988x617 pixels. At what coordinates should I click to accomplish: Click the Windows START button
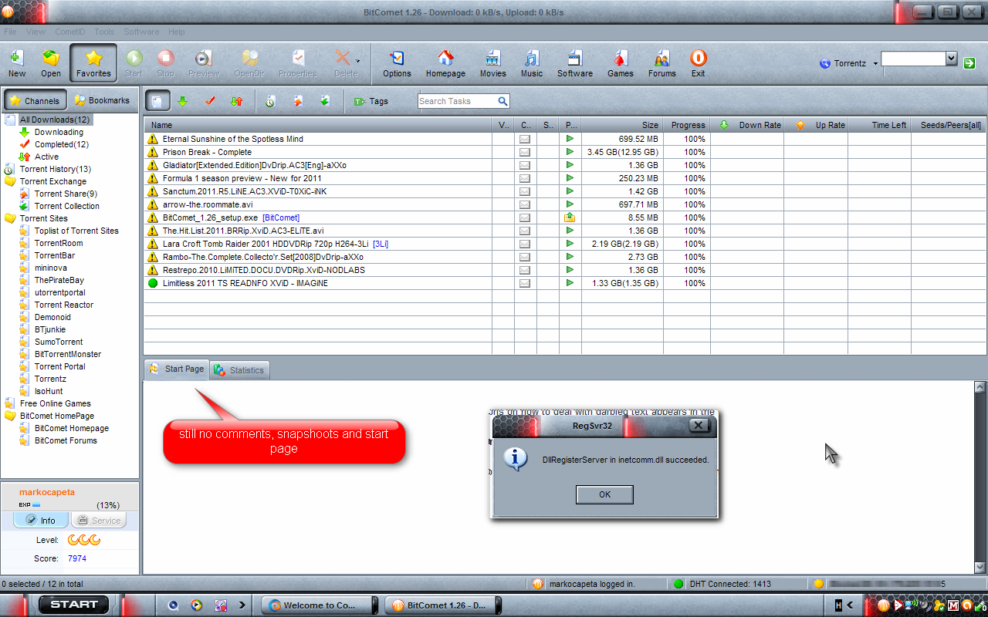pos(73,605)
